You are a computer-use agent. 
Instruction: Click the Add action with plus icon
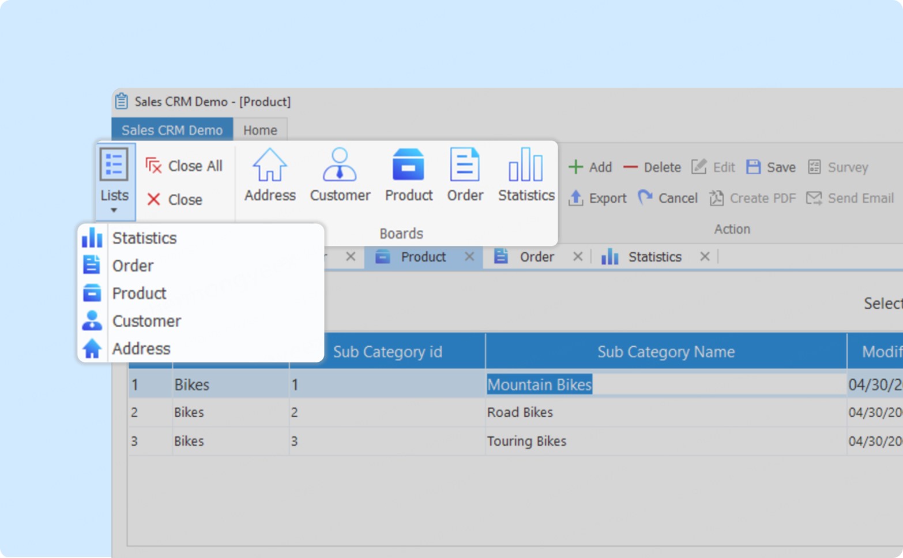tap(590, 167)
